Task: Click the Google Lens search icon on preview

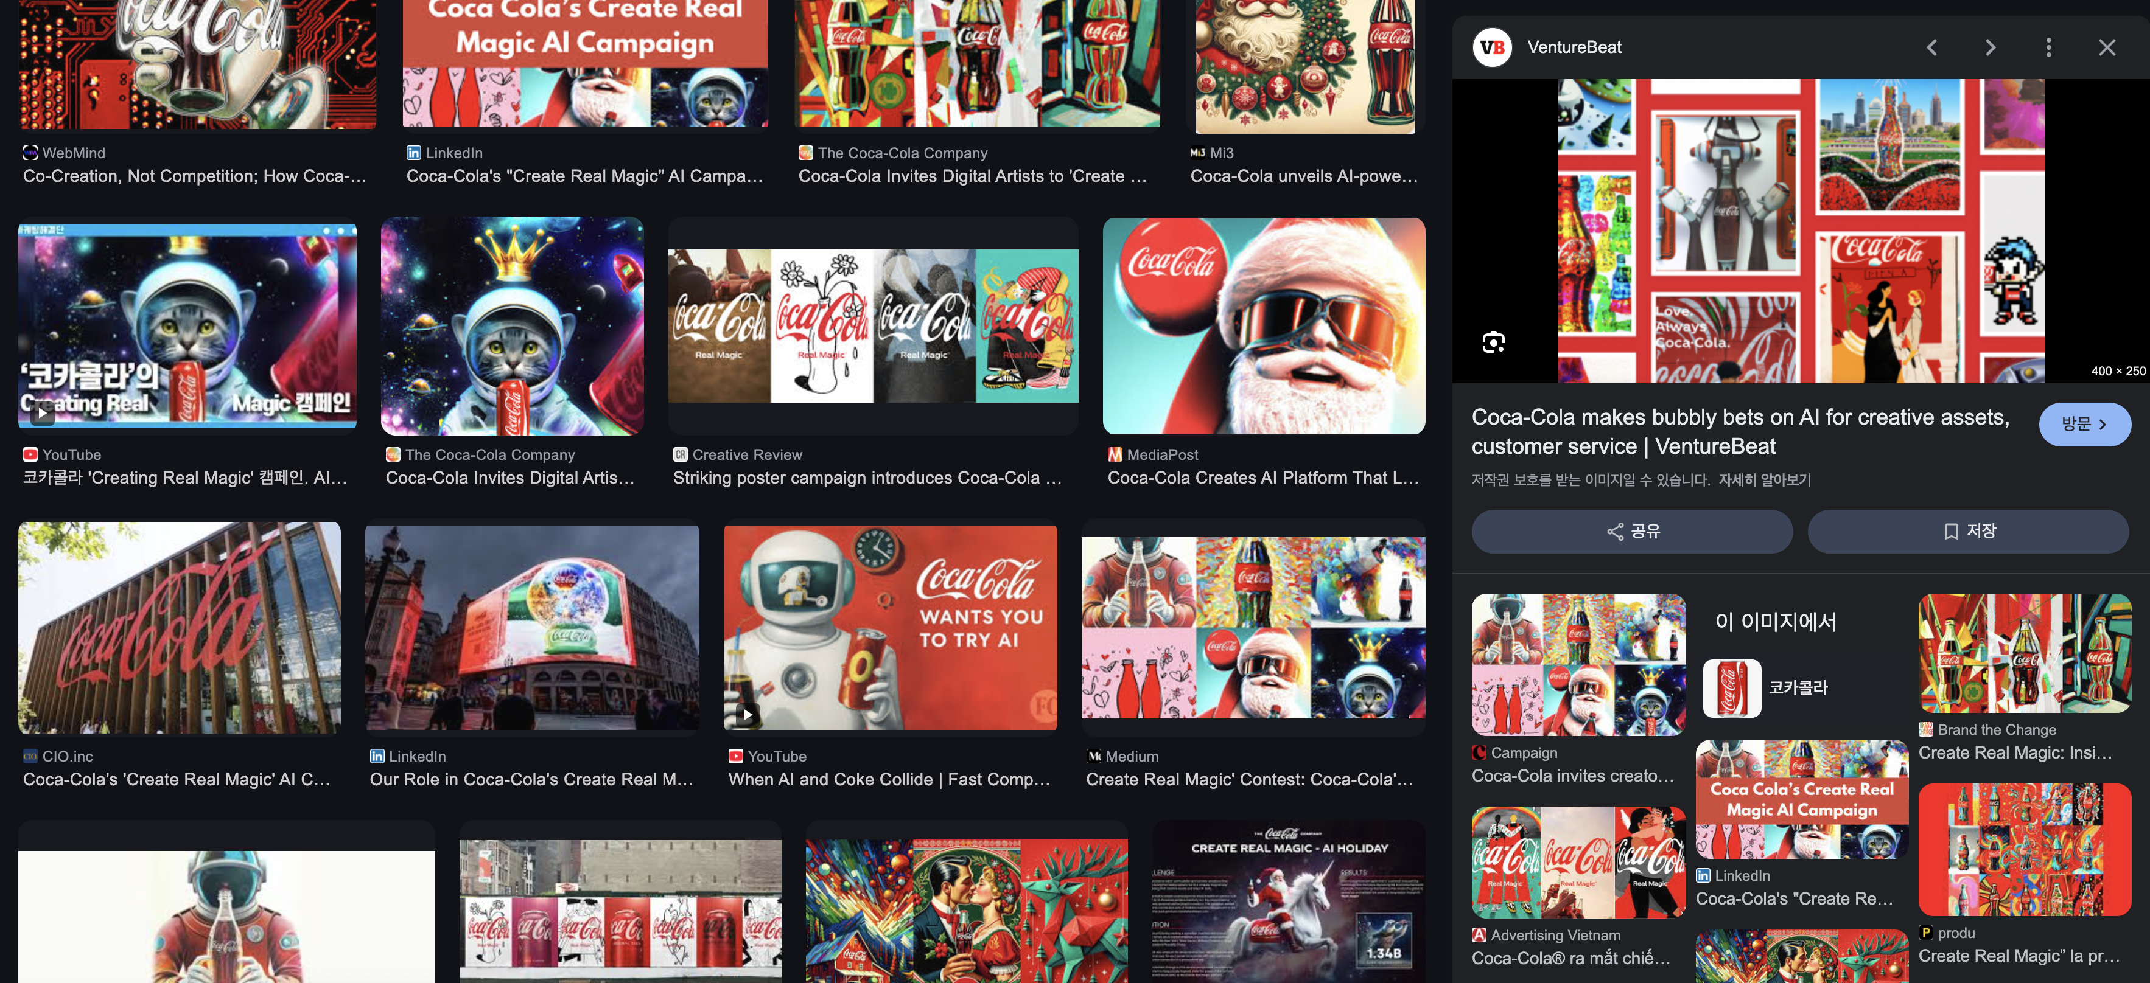Action: 1493,342
